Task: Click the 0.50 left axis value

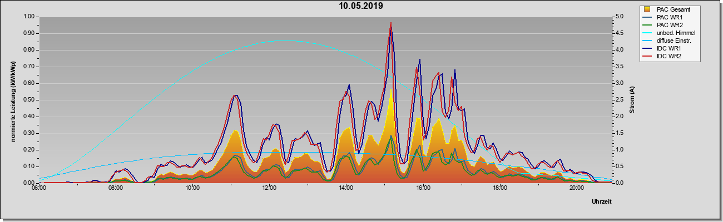Action: pos(29,100)
